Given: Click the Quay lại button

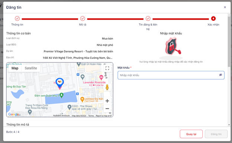Looking at the screenshot, I should click(x=191, y=134).
